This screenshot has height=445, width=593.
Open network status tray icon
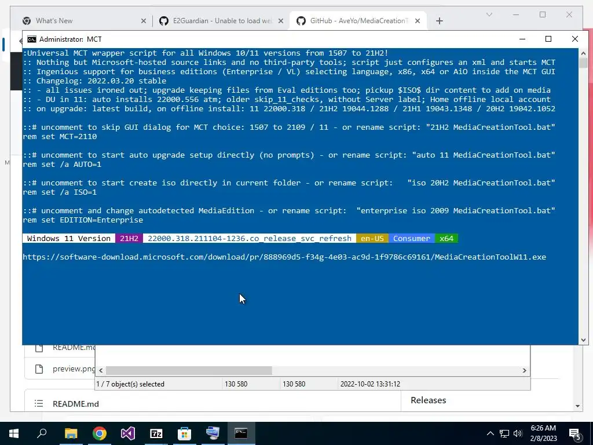coord(504,433)
